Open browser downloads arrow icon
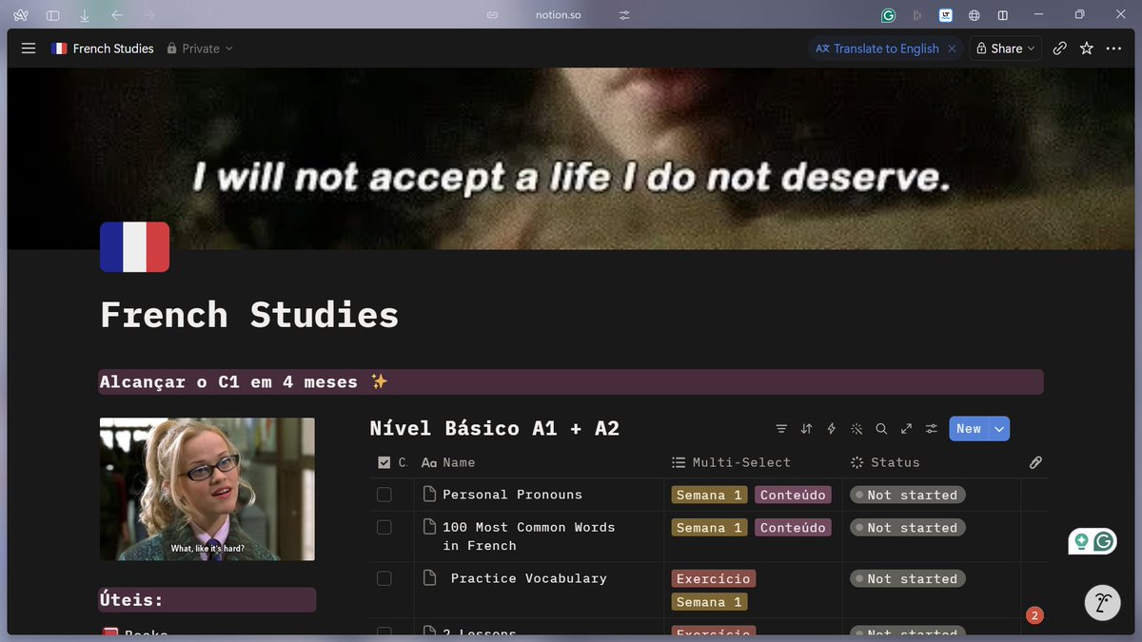Viewport: 1142px width, 642px height. coord(85,15)
